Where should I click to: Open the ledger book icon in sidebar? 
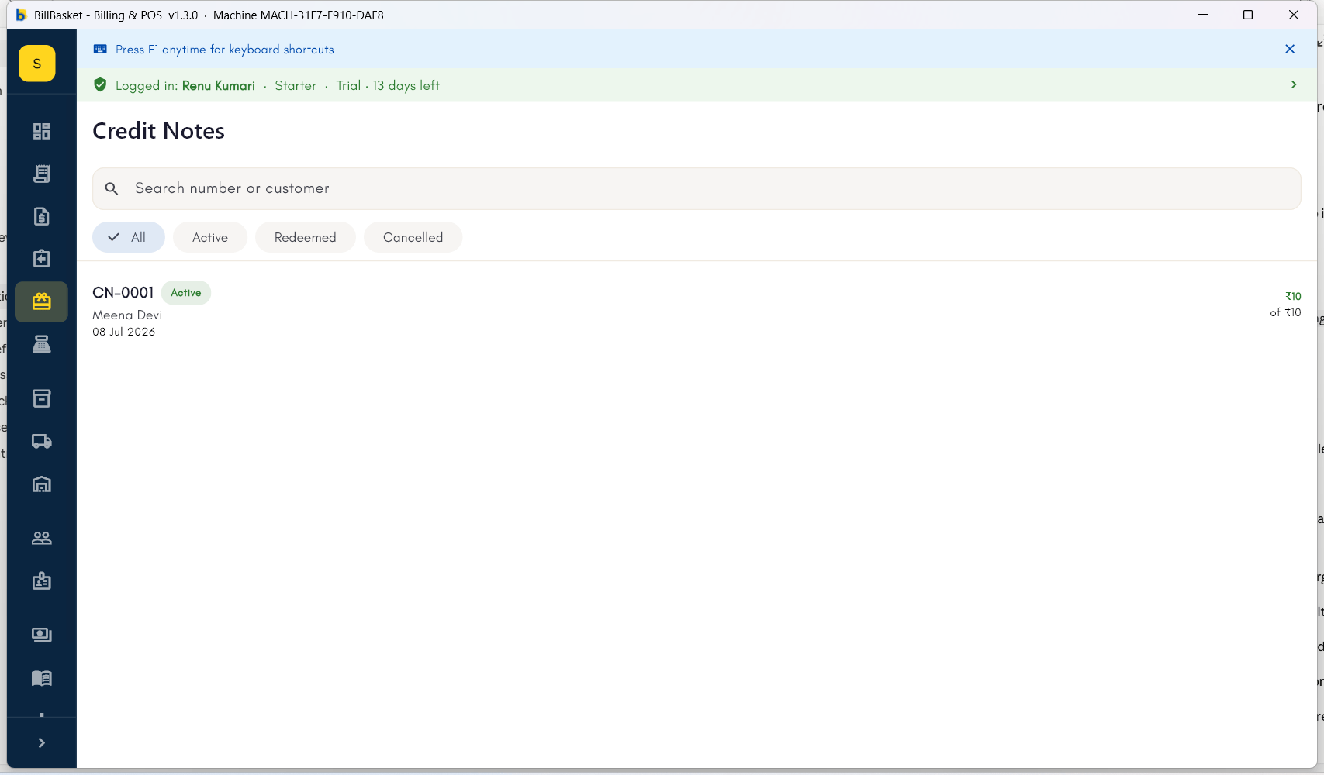point(42,678)
